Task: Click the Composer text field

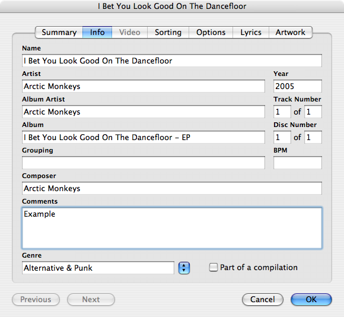Action: 172,188
